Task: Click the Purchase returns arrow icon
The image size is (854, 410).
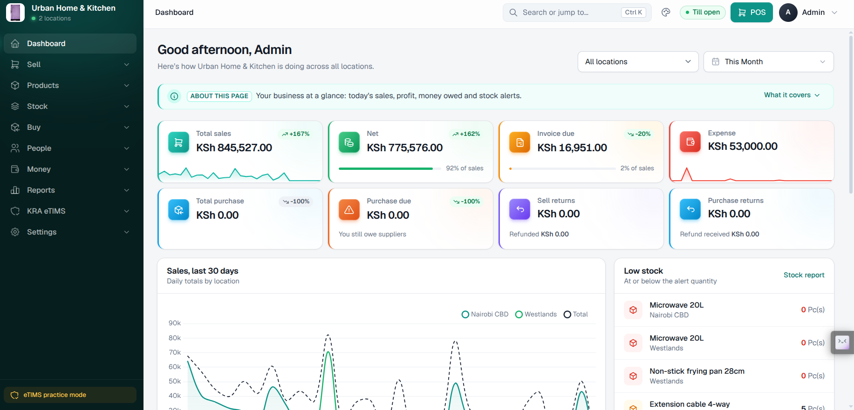Action: (x=690, y=209)
